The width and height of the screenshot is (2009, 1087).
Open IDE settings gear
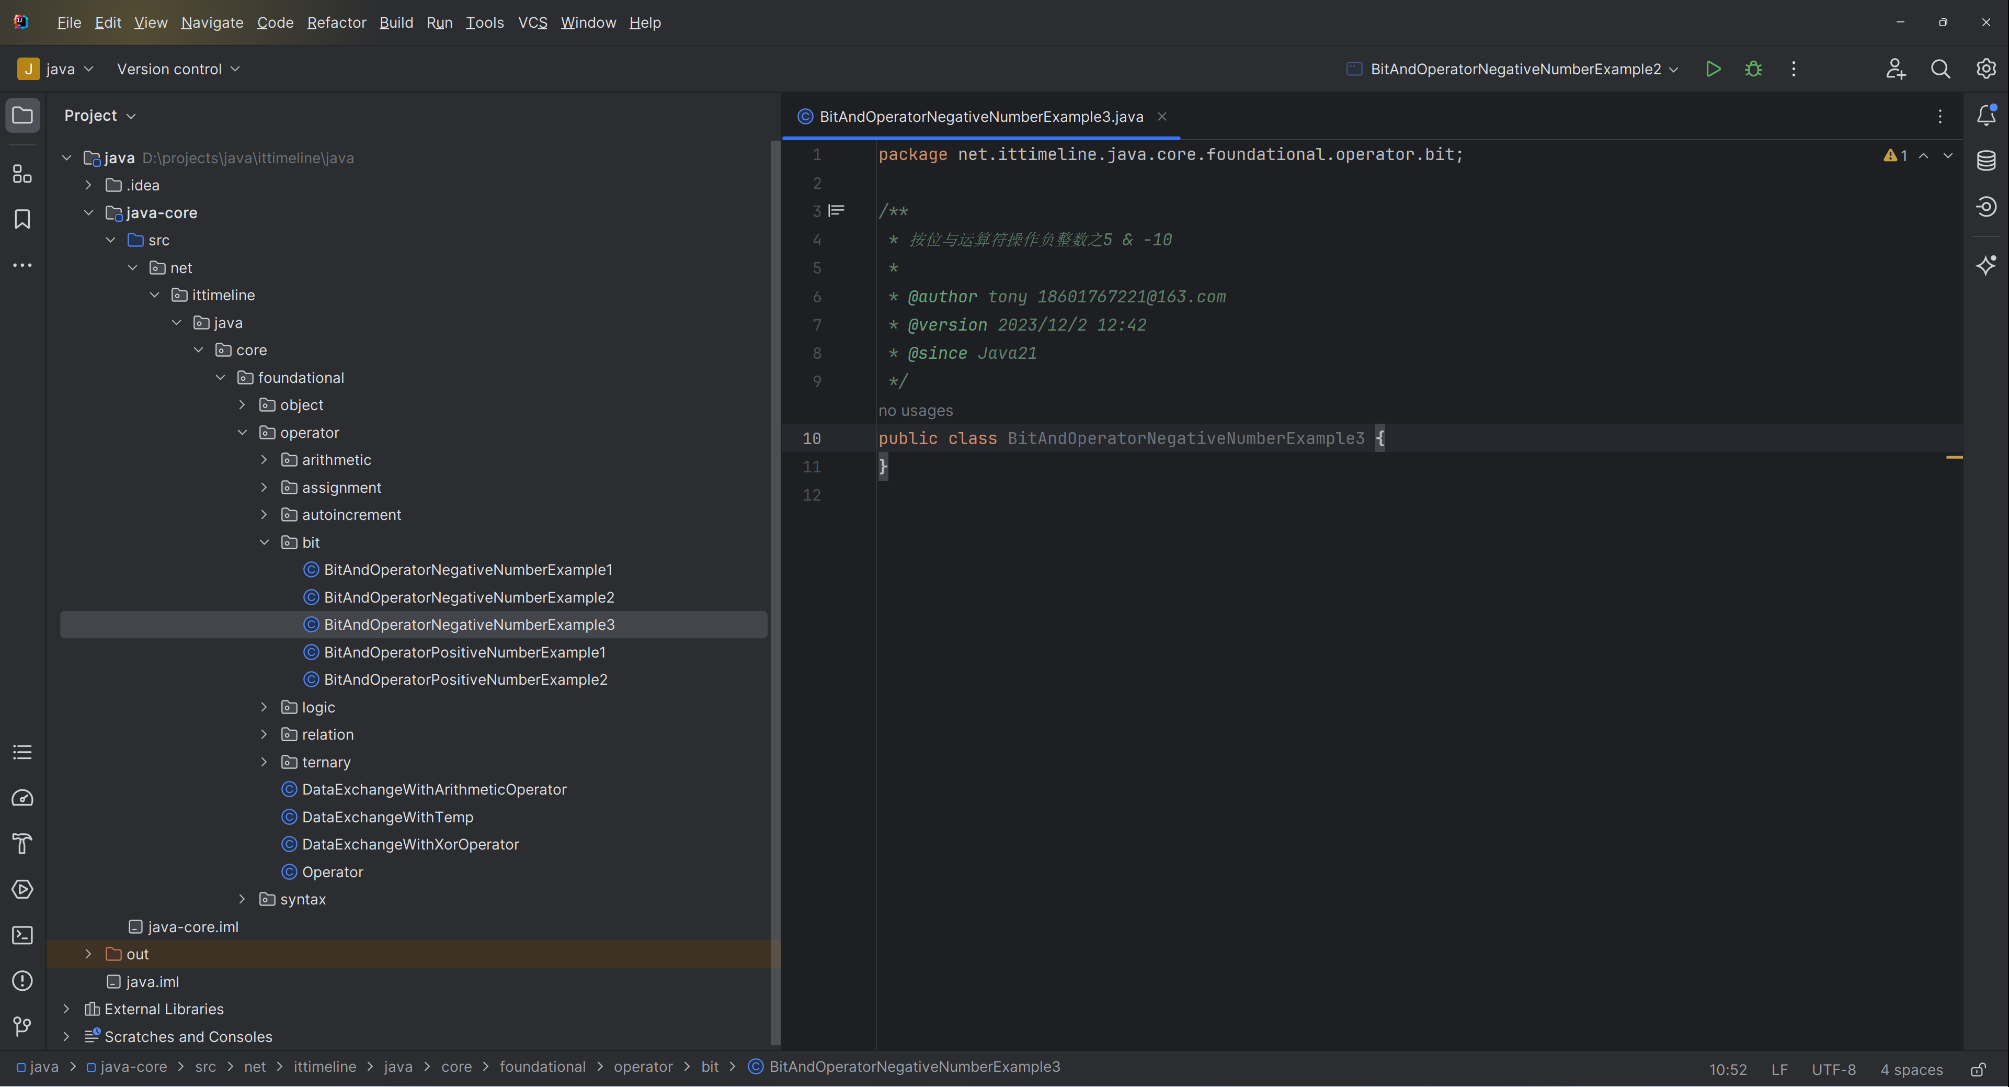[x=1985, y=69]
